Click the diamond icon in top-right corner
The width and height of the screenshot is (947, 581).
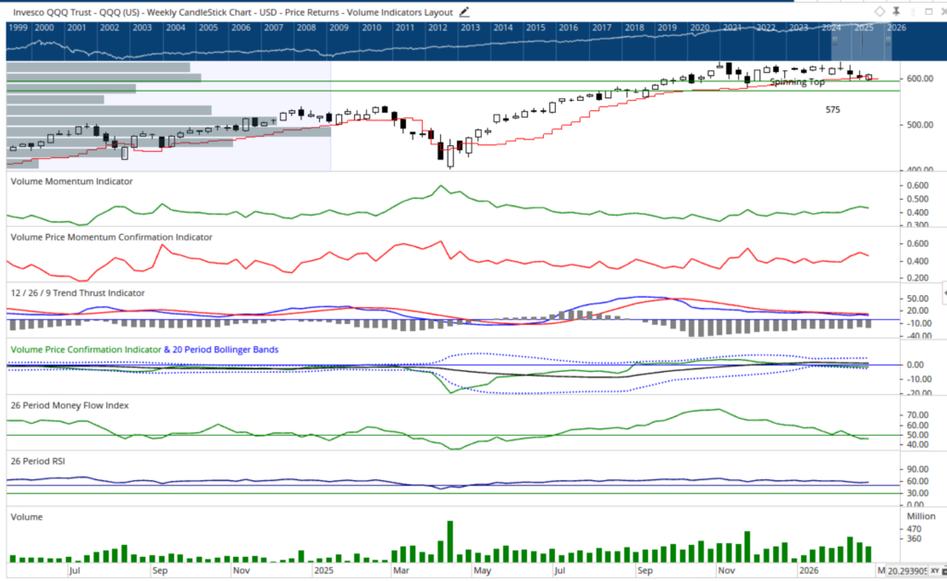(879, 11)
